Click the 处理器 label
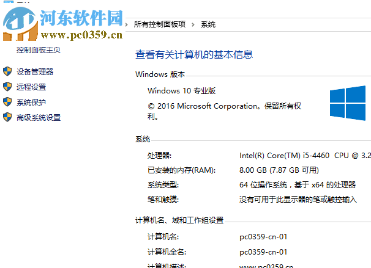371x268 pixels. pos(159,156)
